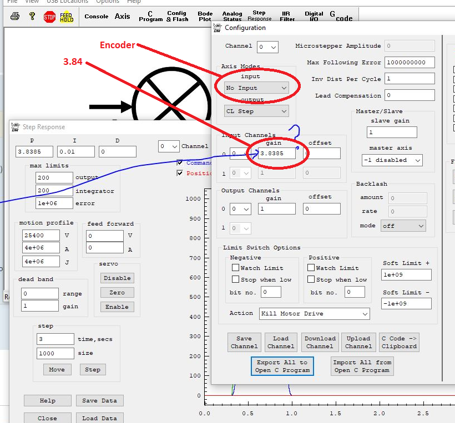455x423 pixels.
Task: Open the G code toolbar button
Action: [341, 16]
